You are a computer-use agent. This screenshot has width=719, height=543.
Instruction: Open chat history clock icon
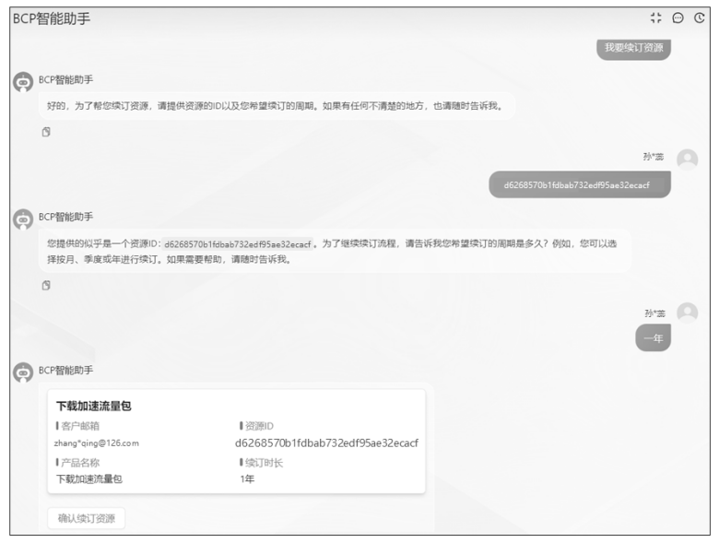coord(700,18)
